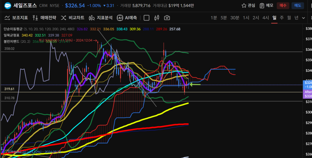This screenshot has height=158, width=312.
Task: Click the 310.78 horizontal line label
Action: (9, 98)
